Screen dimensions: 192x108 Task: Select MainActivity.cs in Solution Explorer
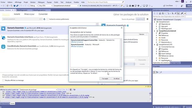[x=166, y=42]
